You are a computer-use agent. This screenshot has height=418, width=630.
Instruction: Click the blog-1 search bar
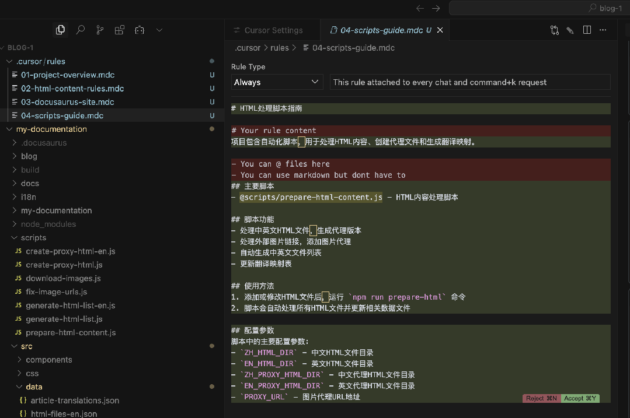pyautogui.click(x=537, y=8)
